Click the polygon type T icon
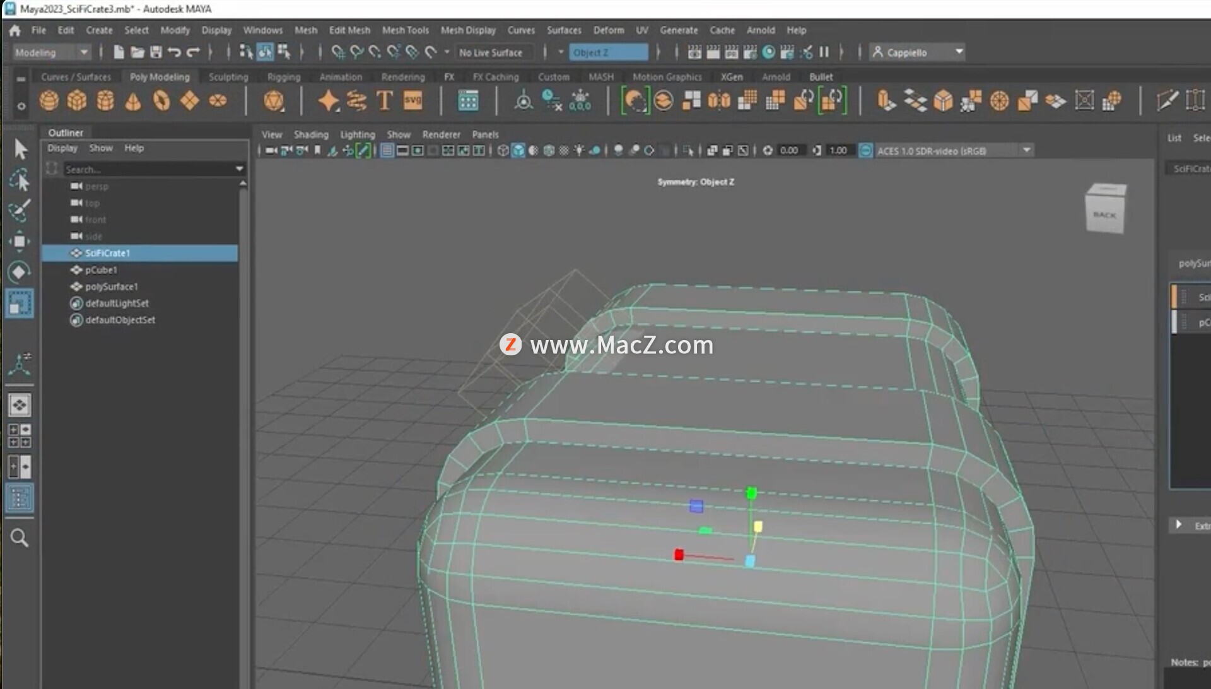 [384, 101]
